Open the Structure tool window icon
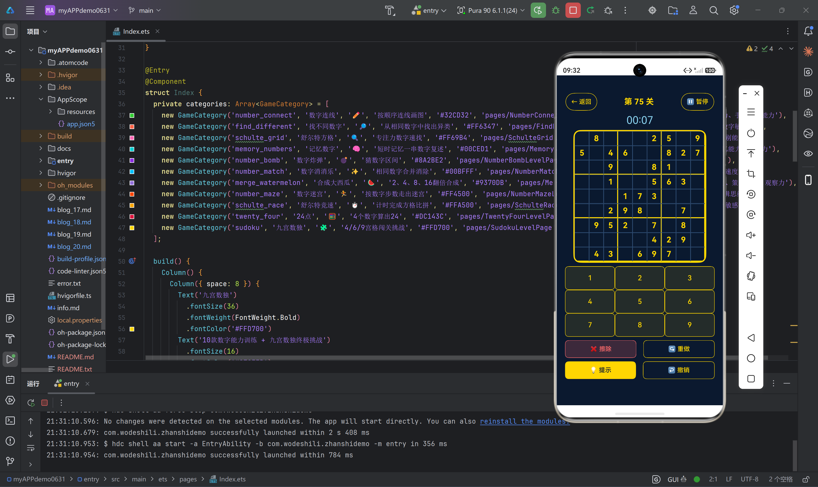818x487 pixels. coord(10,78)
